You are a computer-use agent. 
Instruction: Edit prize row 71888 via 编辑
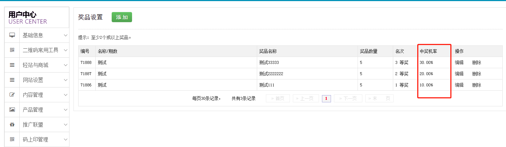(x=459, y=62)
